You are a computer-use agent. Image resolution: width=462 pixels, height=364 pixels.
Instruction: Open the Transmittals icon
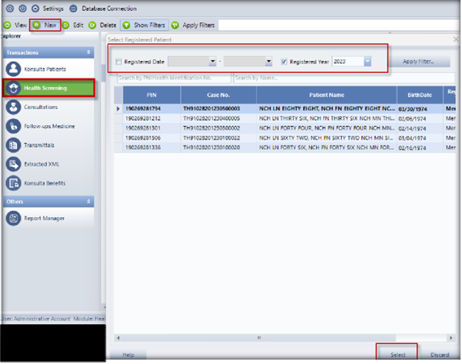pos(13,145)
